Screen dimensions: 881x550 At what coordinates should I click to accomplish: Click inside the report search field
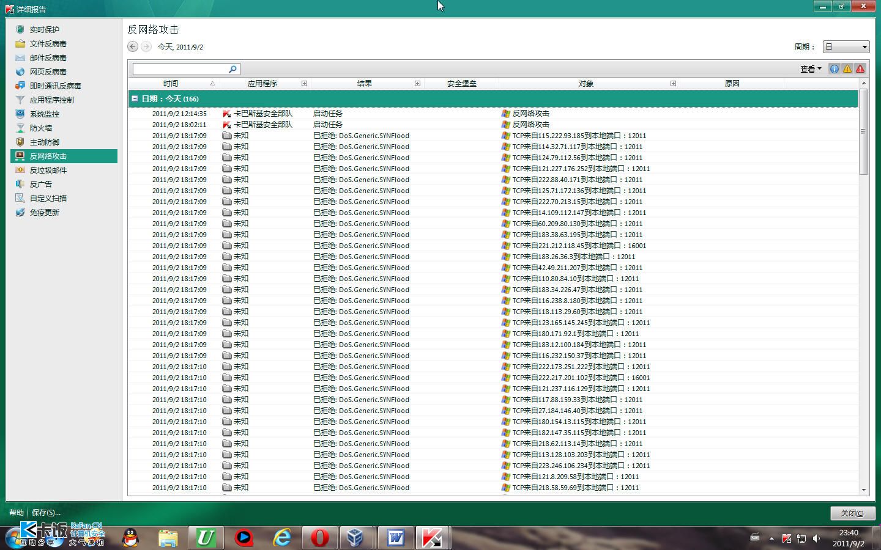coord(180,69)
